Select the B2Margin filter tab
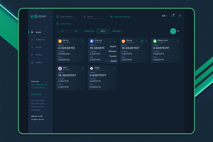This screenshot has height=142, width=213. tap(116, 31)
